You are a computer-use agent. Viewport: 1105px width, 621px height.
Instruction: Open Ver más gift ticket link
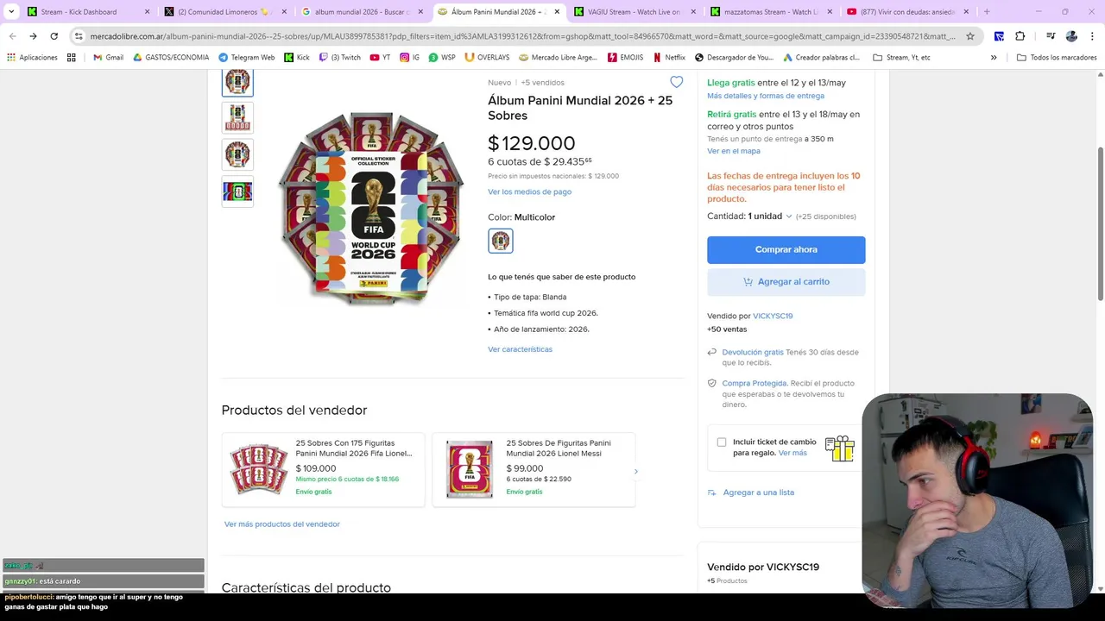pos(792,453)
